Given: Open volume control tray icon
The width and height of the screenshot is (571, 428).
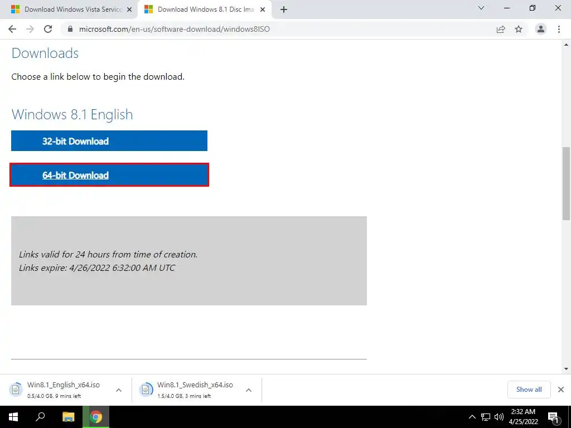Looking at the screenshot, I should coord(499,417).
